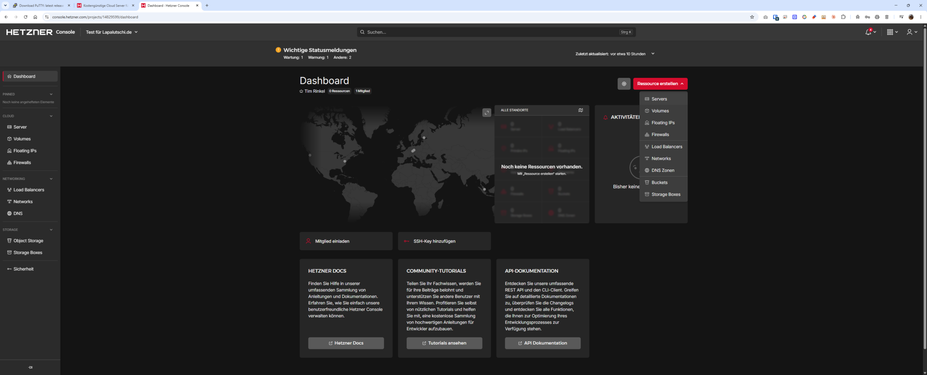Collapse the NETWORKING sidebar section
Viewport: 927px width, 375px height.
51,179
